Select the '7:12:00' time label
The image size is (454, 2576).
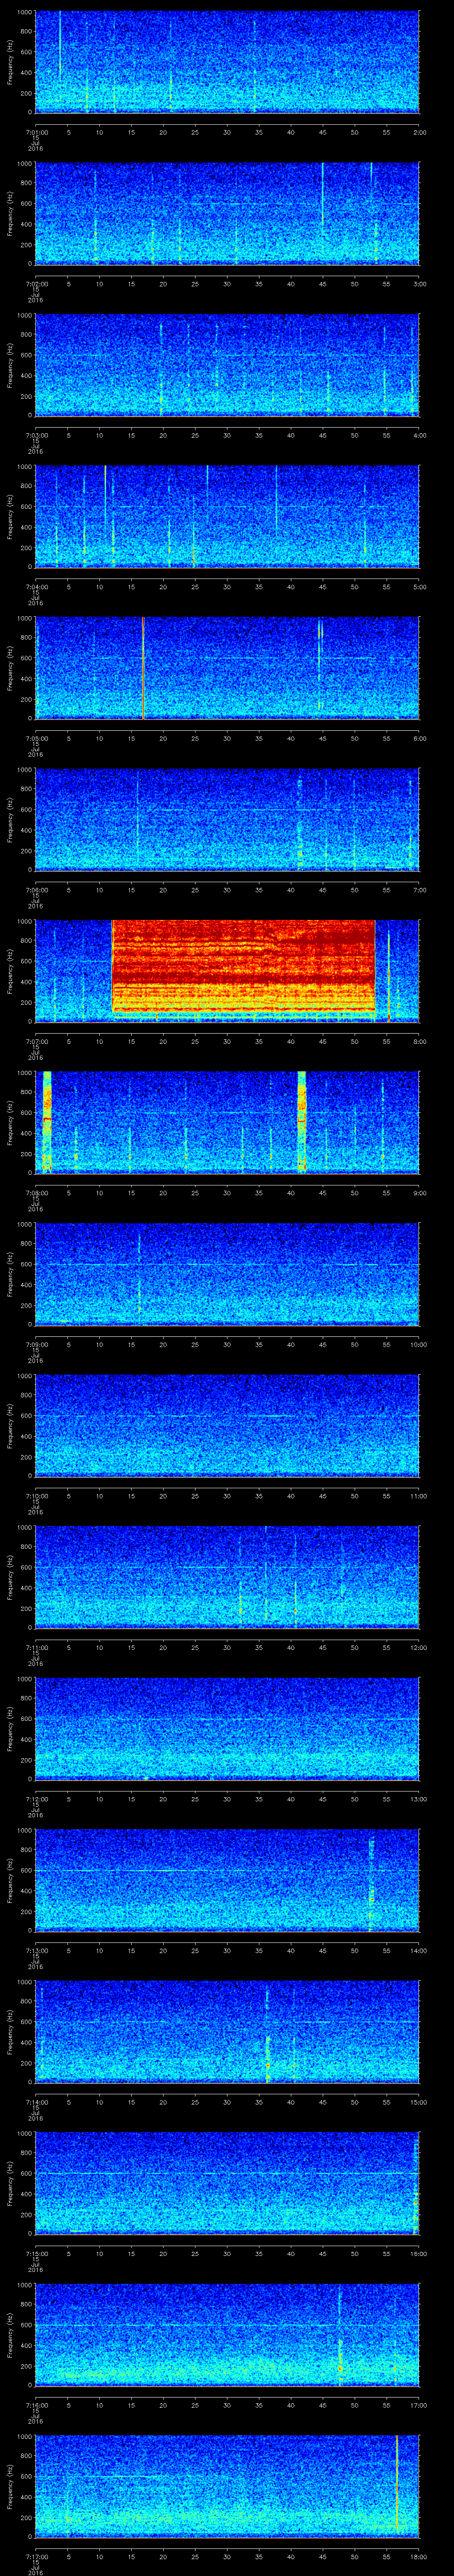36,1799
